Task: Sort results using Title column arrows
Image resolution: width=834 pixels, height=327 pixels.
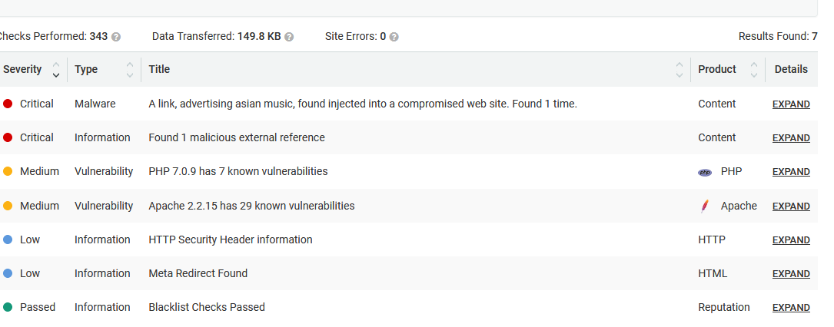Action: click(679, 70)
